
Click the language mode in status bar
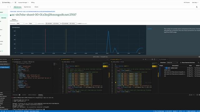(x=191, y=111)
